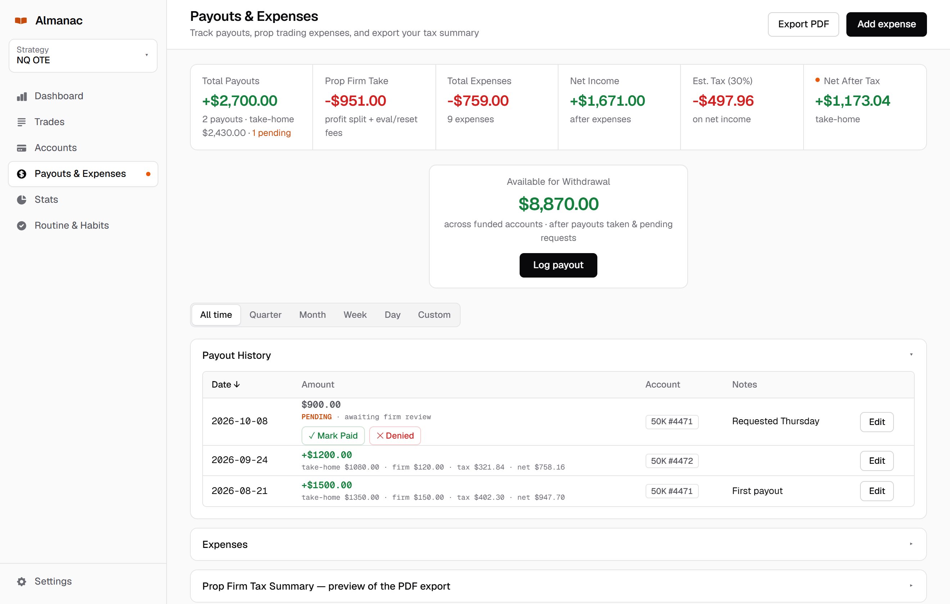
Task: Click the Dashboard bar chart icon
Action: coord(22,96)
